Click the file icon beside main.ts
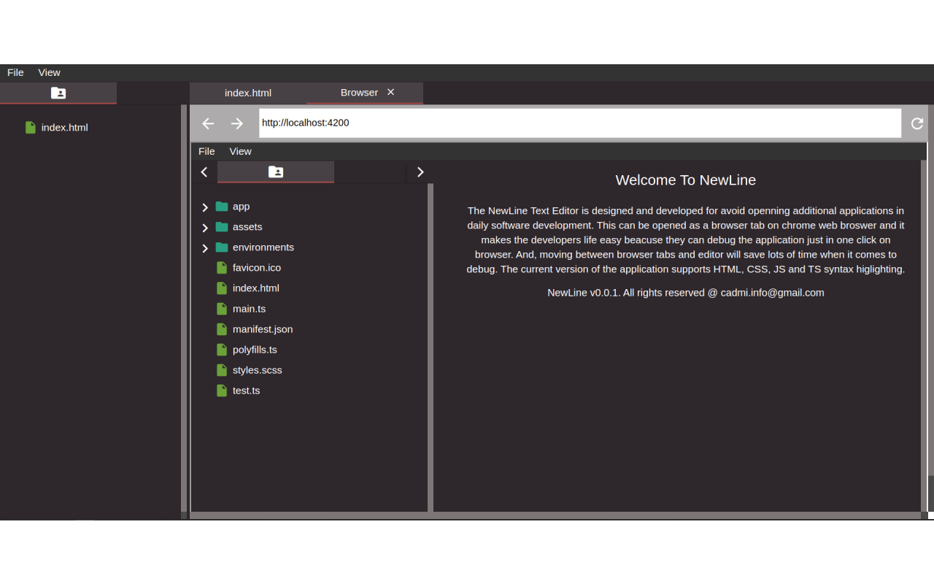This screenshot has height=584, width=934. tap(222, 309)
